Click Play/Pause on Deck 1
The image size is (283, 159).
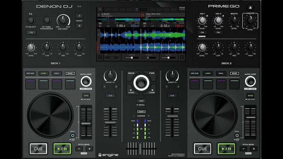coord(62,149)
